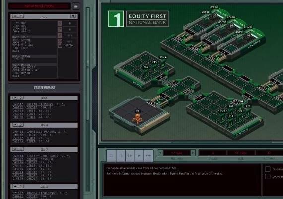
Task: Collapse the Reality Cybergames file panel
Action: 15,149
